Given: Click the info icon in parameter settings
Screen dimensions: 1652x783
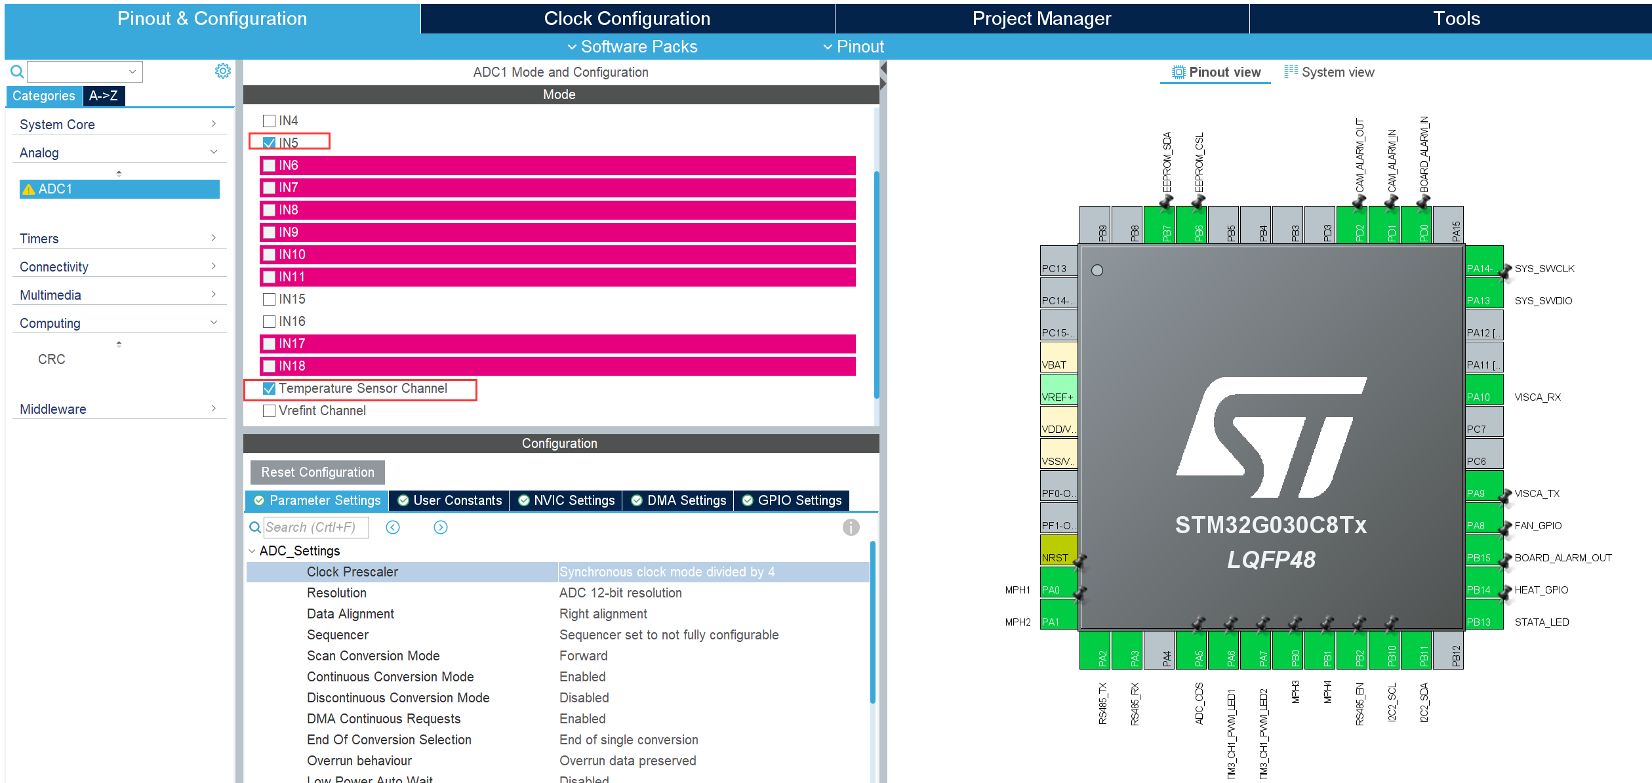Looking at the screenshot, I should (851, 527).
